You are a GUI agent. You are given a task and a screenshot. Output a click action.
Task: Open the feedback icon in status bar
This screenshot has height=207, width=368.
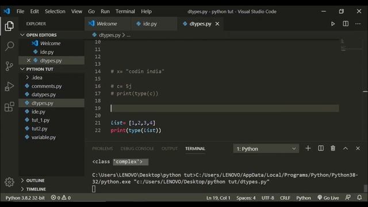tap(348, 198)
